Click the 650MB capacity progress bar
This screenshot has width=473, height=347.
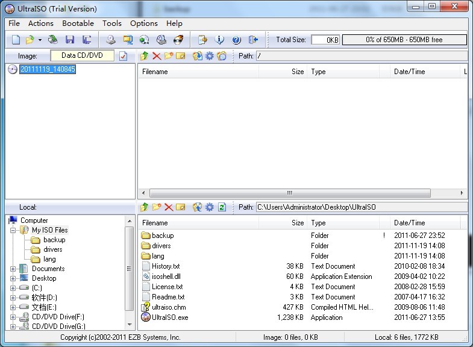tap(404, 40)
